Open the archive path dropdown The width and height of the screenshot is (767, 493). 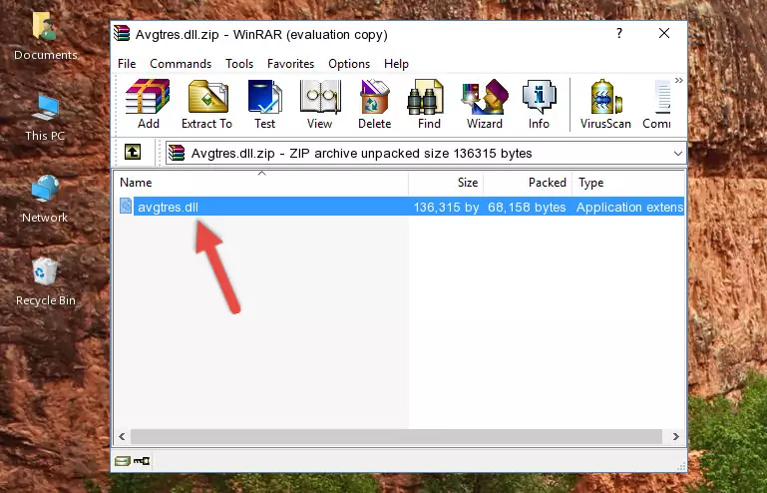click(678, 154)
